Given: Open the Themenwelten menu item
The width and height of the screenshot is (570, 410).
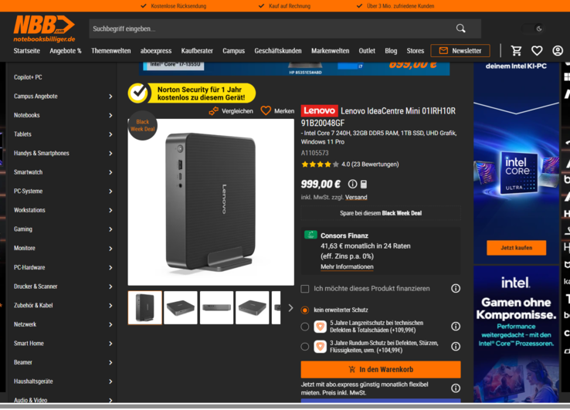Looking at the screenshot, I should click(x=111, y=51).
